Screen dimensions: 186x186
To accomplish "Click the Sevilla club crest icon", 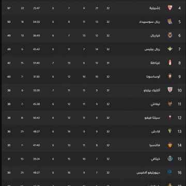I will pos(170,8).
